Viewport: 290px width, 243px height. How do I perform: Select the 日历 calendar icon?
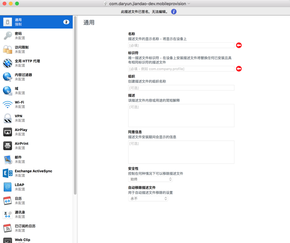(8, 201)
